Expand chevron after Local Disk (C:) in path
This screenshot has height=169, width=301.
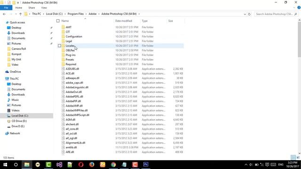65,14
